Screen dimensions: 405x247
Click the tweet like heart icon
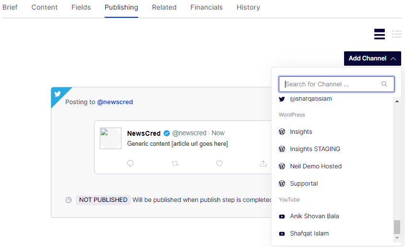pos(219,164)
